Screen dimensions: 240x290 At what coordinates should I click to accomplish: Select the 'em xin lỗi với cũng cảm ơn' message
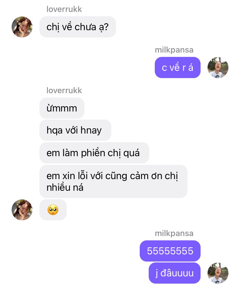point(113,181)
